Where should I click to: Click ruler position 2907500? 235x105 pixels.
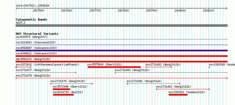click(38, 11)
